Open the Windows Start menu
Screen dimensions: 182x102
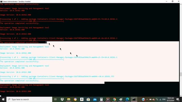[3, 99]
